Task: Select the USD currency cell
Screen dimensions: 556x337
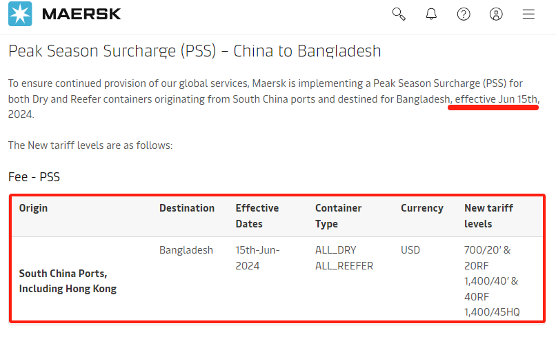Action: click(410, 250)
